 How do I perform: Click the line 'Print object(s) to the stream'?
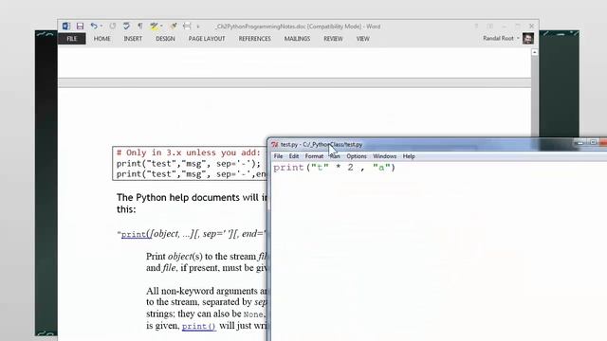coord(207,257)
